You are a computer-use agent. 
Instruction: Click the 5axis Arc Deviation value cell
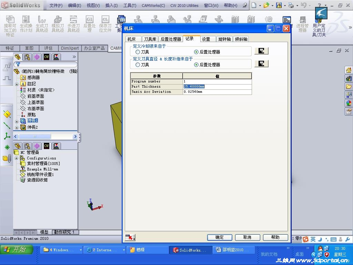pyautogui.click(x=217, y=92)
